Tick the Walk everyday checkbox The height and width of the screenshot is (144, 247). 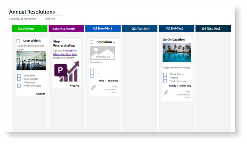[19, 86]
